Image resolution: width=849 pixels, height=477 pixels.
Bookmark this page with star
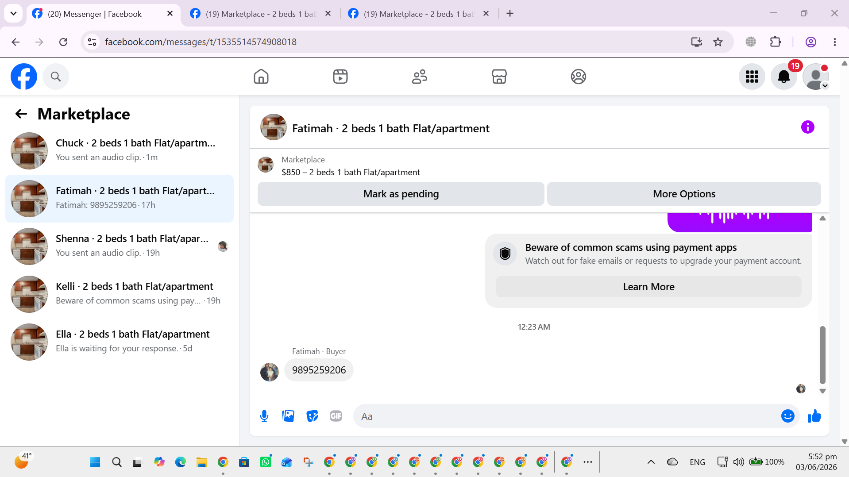click(718, 42)
